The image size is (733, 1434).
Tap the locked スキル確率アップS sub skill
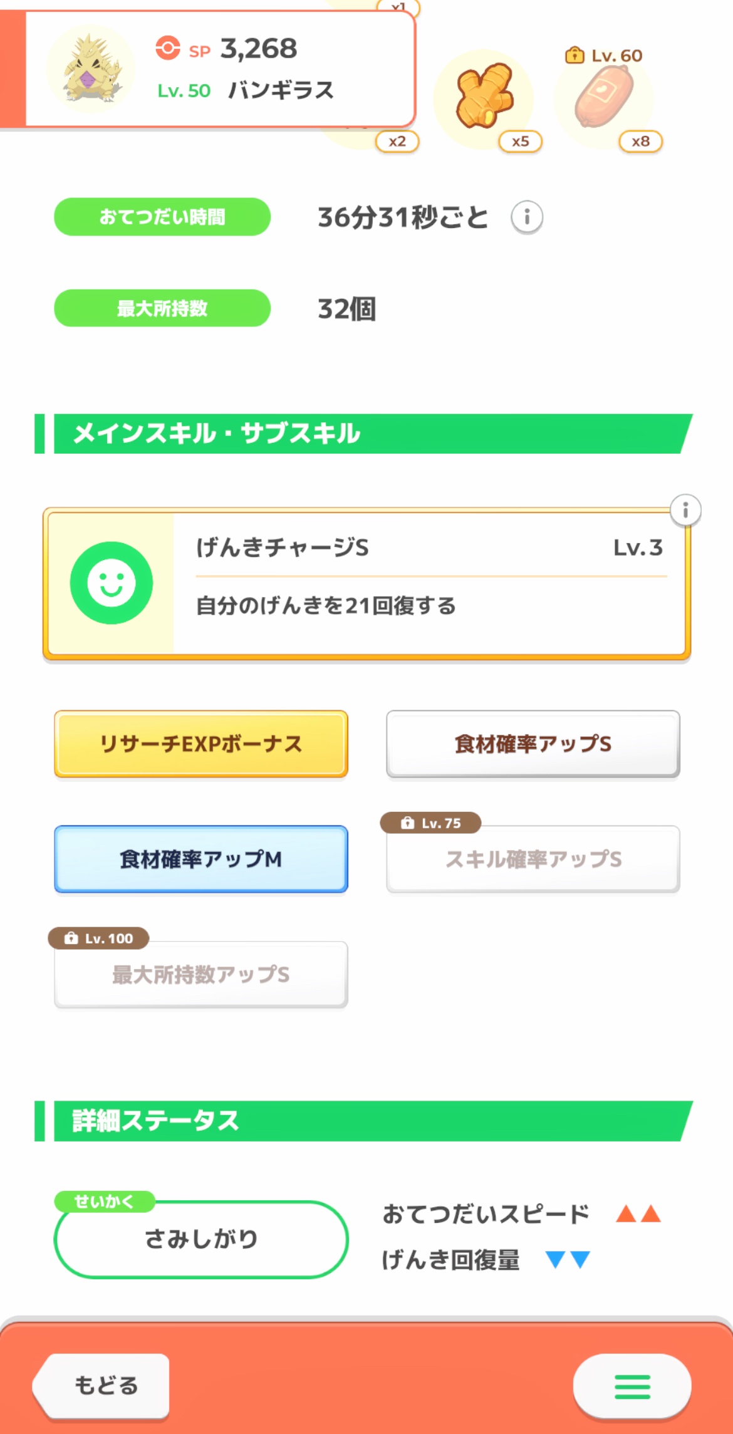tap(533, 859)
